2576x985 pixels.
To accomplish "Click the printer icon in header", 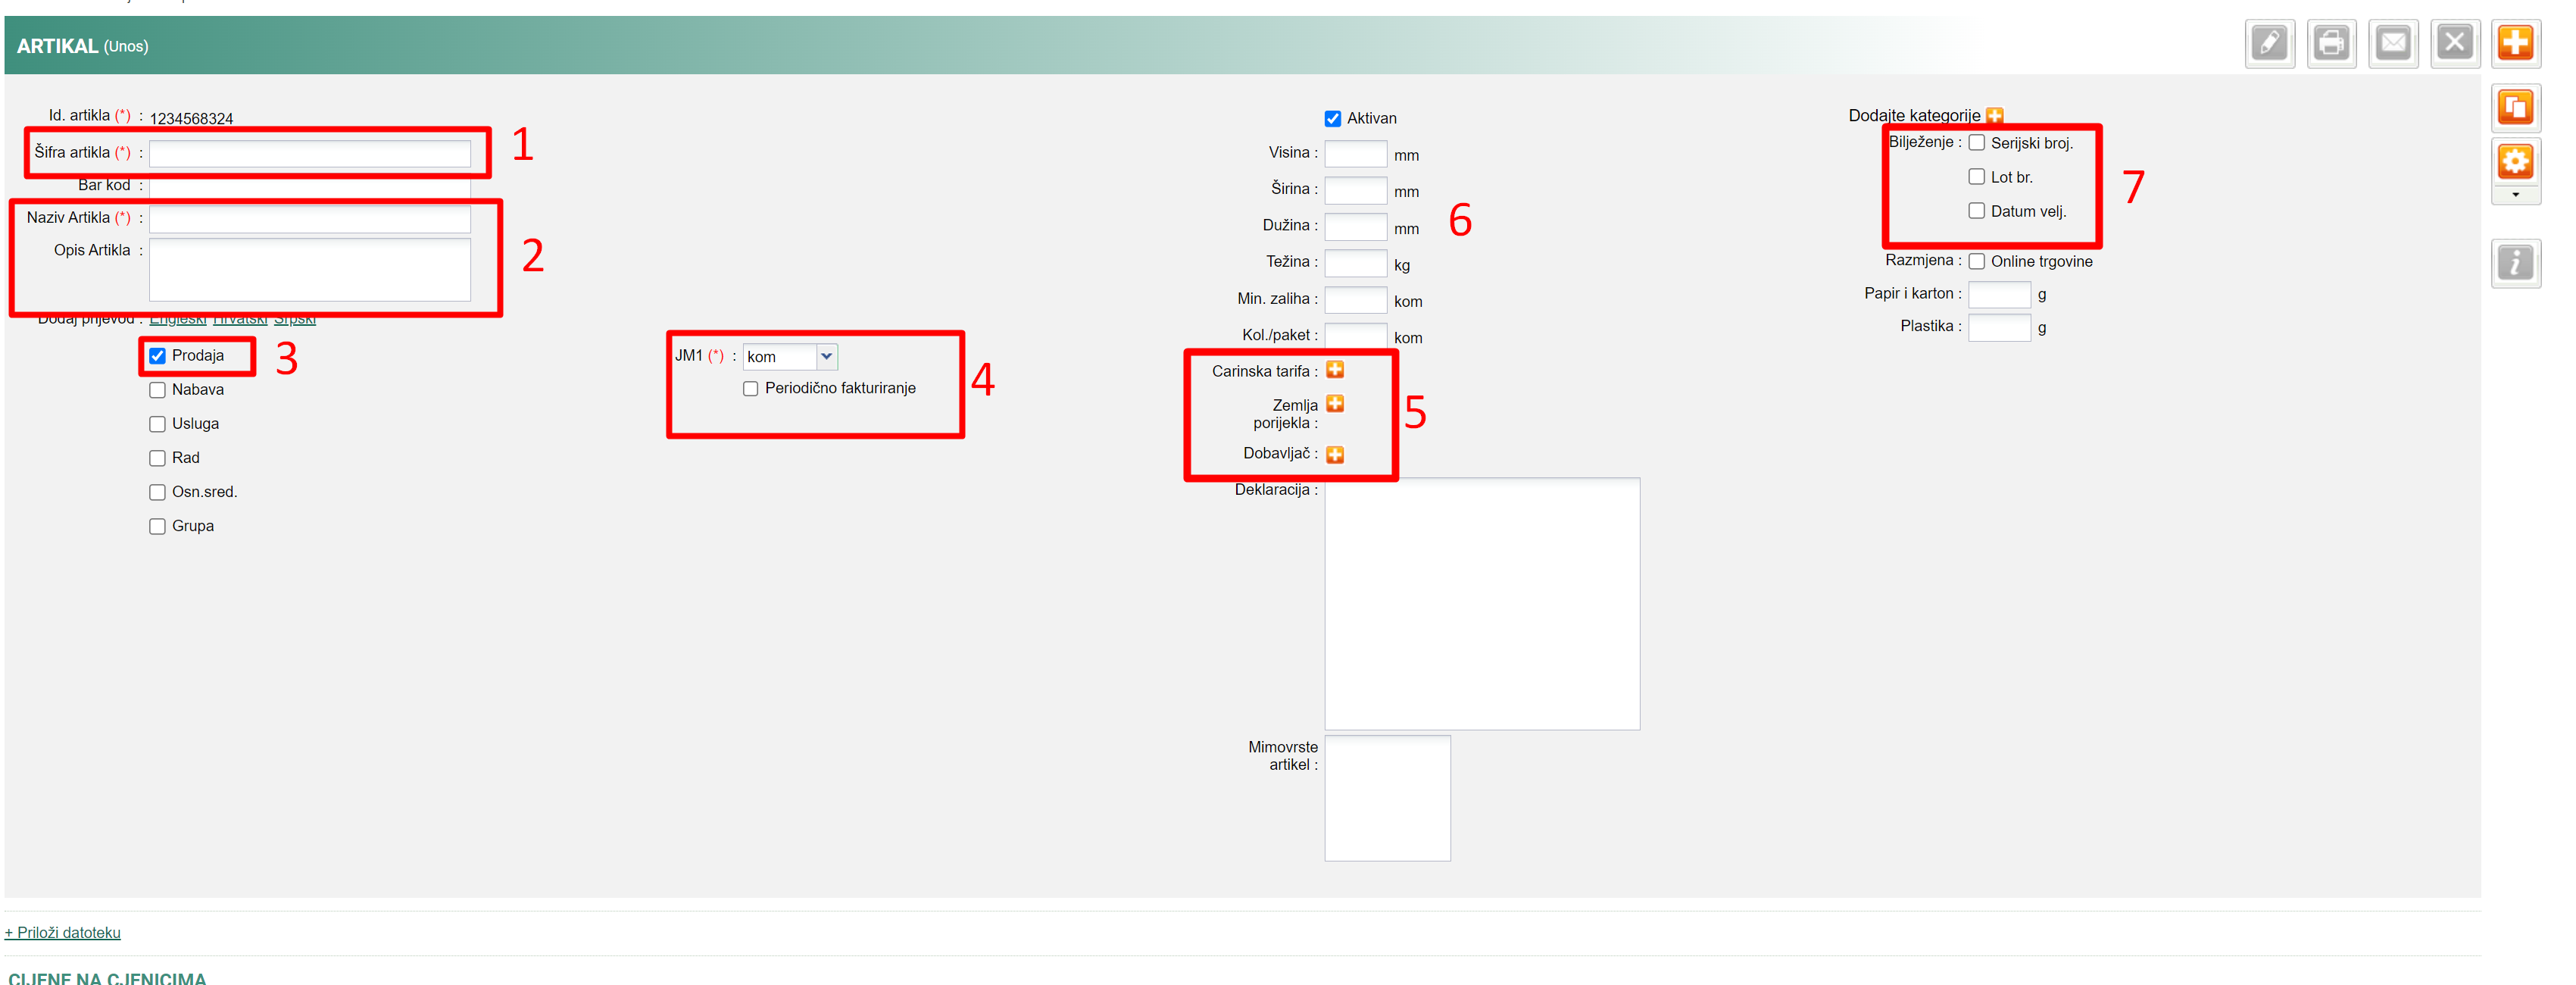I will 2331,44.
